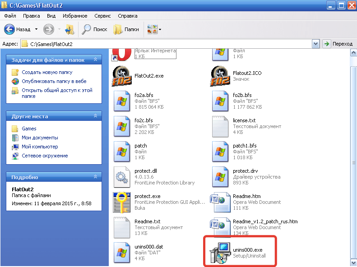Open the Сервис menu

pos(102,16)
